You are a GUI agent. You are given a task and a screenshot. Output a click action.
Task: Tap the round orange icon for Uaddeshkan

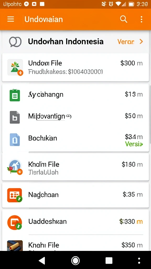pos(15,222)
